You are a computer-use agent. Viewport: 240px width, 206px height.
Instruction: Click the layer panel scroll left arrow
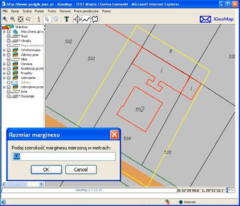point(4,184)
